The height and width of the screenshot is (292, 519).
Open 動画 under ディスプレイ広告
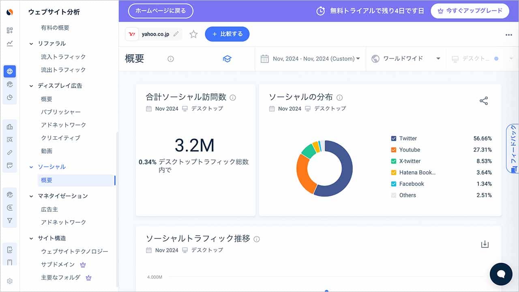point(47,151)
